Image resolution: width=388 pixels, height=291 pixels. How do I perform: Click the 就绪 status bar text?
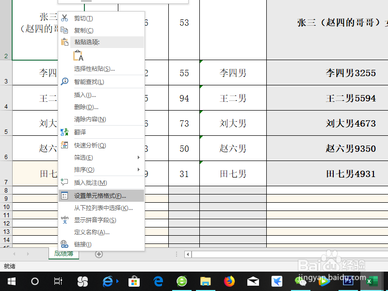tap(10, 266)
